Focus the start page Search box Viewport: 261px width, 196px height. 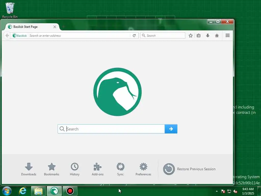coord(111,129)
